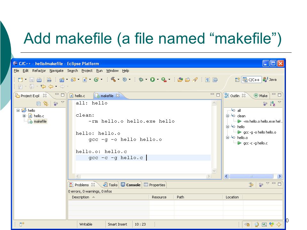This screenshot has height=230, width=307.
Task: Click the New source folder icon
Action: click(x=74, y=80)
